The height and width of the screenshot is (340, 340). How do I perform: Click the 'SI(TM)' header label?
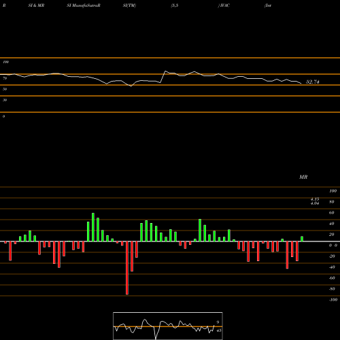pos(129,5)
